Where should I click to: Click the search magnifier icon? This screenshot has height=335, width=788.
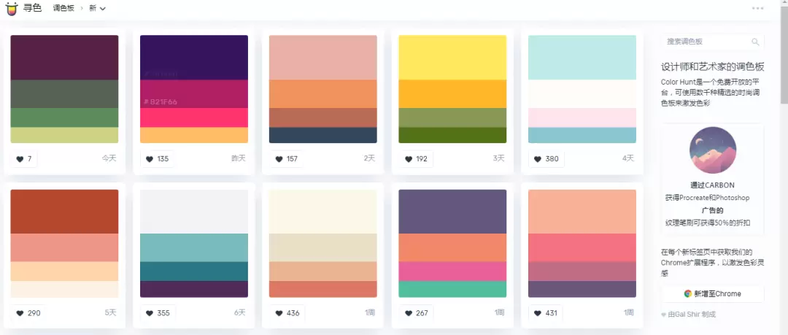(755, 42)
